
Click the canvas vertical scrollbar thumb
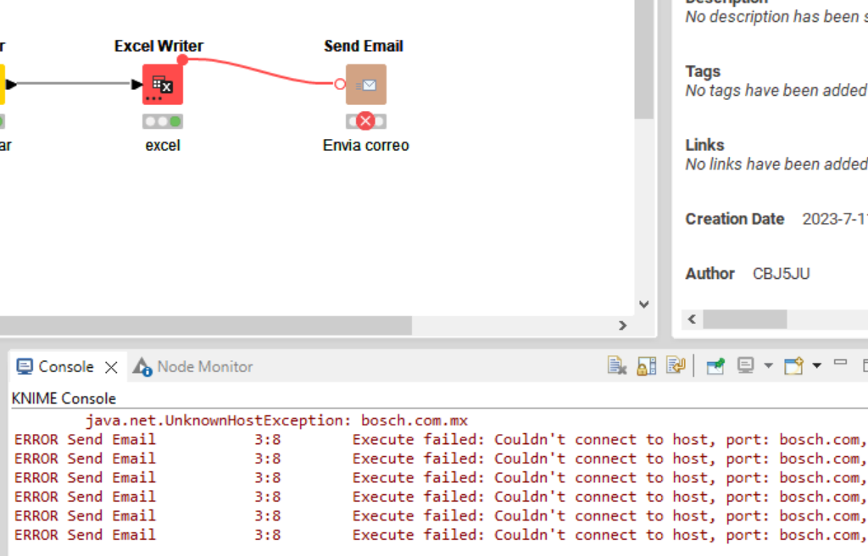pos(644,58)
